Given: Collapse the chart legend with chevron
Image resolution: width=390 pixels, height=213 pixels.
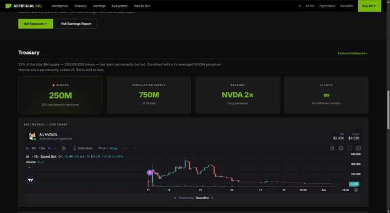Looking at the screenshot, I should [x=29, y=168].
